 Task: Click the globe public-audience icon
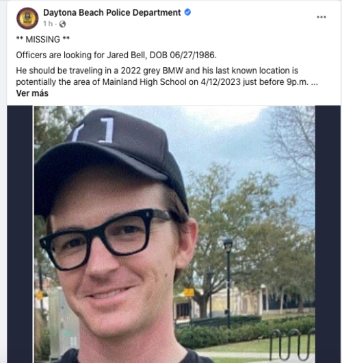(x=62, y=24)
